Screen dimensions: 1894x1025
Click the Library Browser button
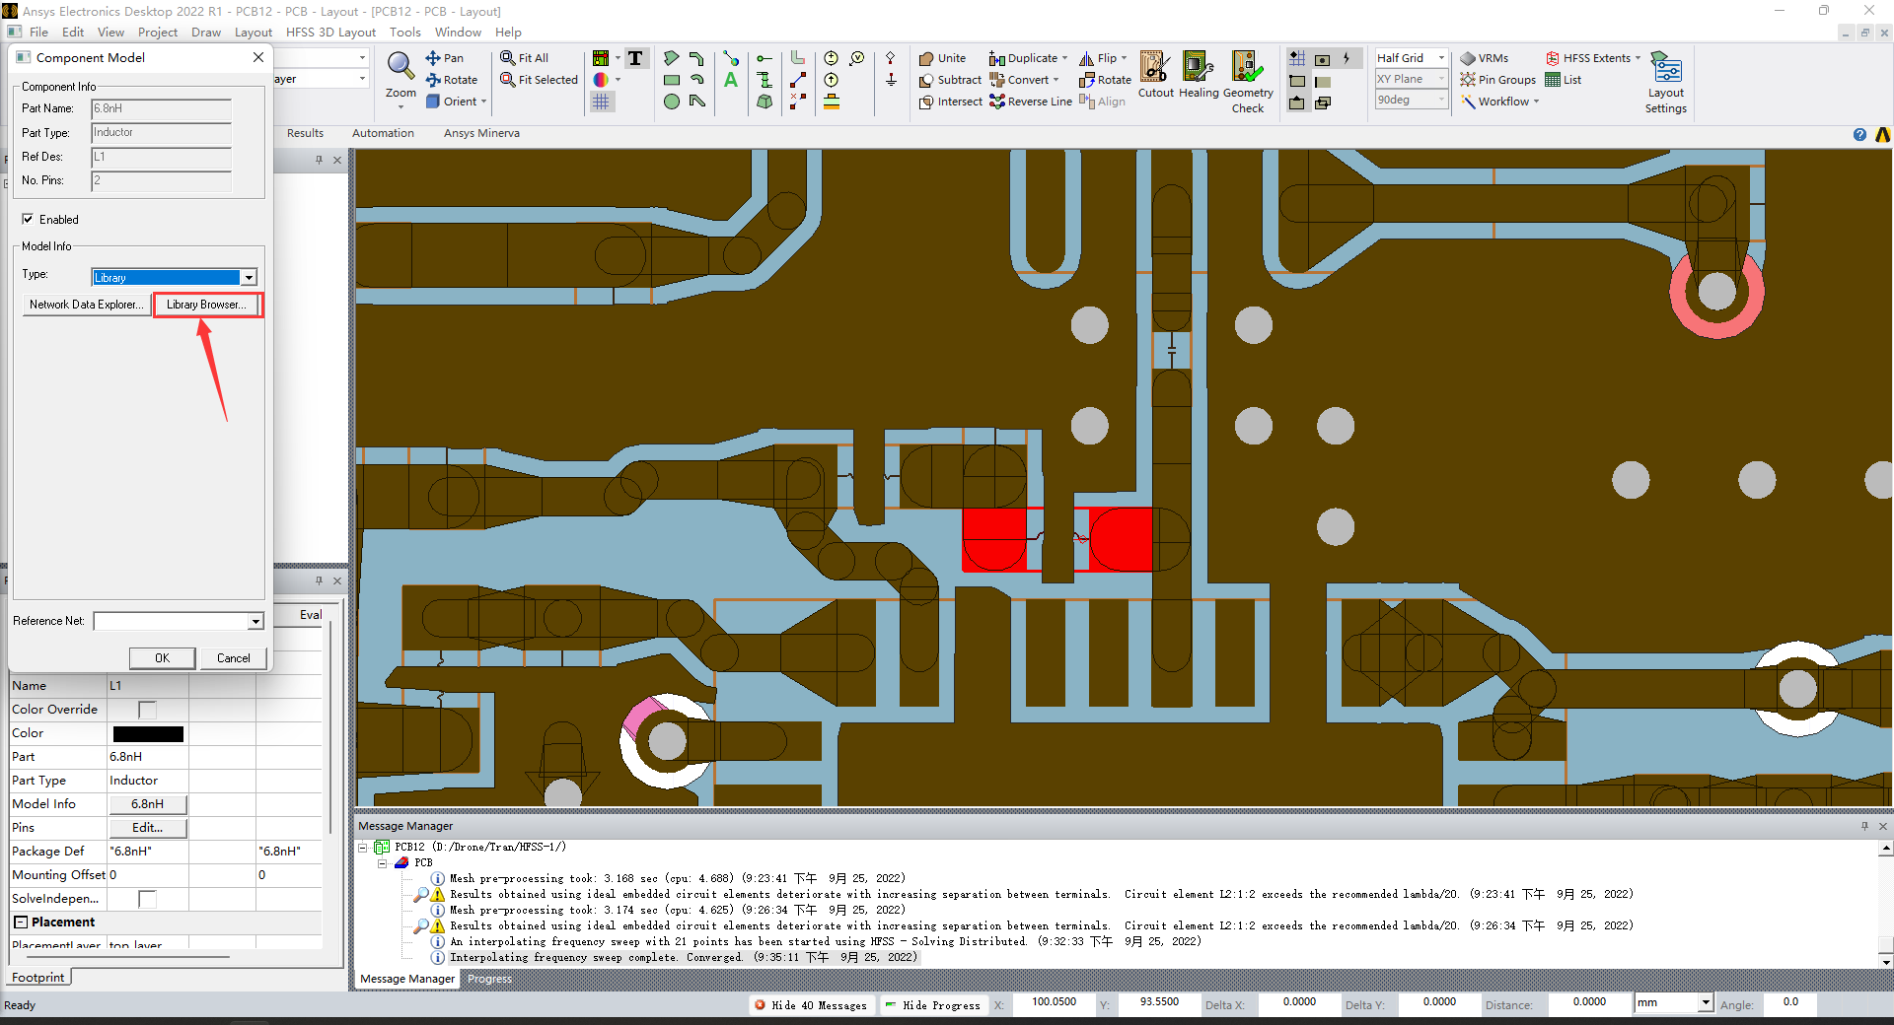[206, 305]
